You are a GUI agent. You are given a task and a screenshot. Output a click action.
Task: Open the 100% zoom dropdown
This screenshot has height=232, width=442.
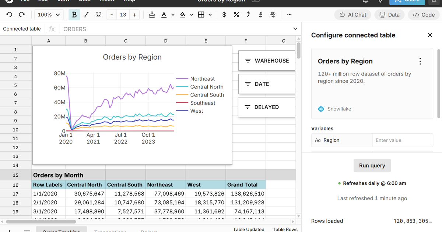49,15
